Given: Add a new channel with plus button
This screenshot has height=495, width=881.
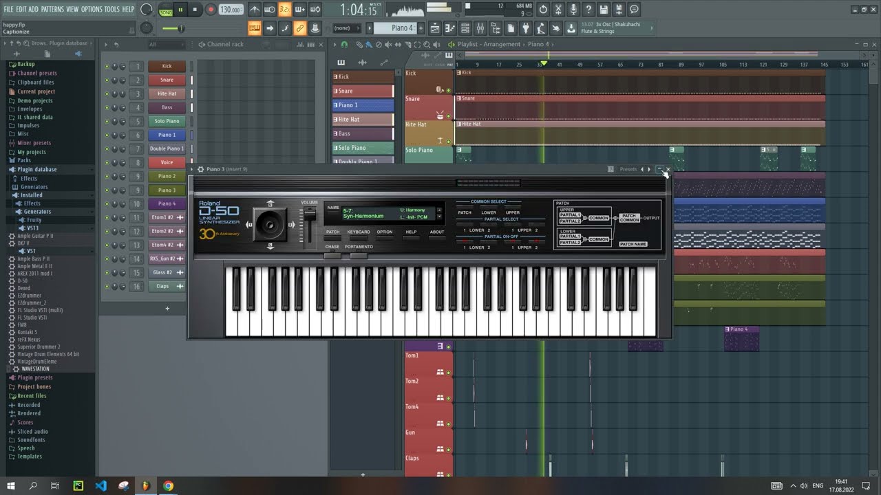Looking at the screenshot, I should pos(167,308).
